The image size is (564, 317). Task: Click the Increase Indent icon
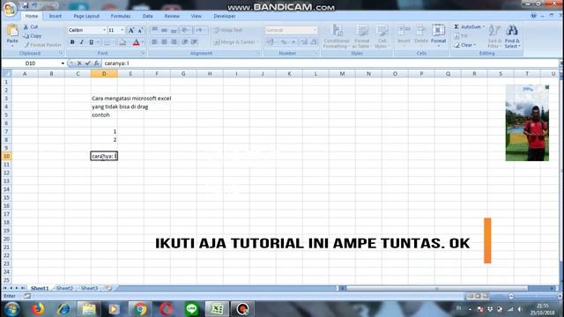click(194, 42)
